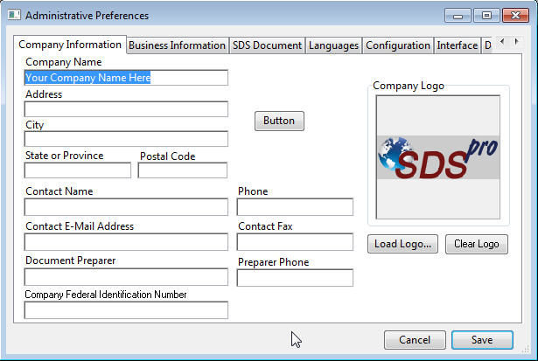The height and width of the screenshot is (361, 538).
Task: Click the Clear Logo button
Action: point(477,244)
